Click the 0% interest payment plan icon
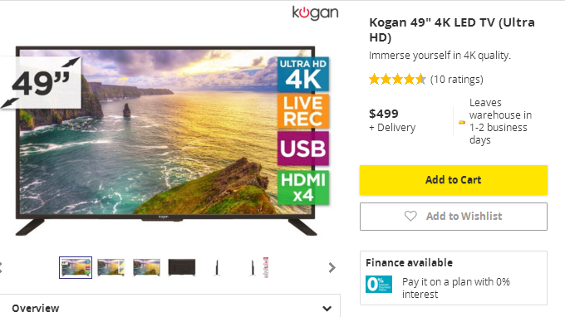 (379, 285)
